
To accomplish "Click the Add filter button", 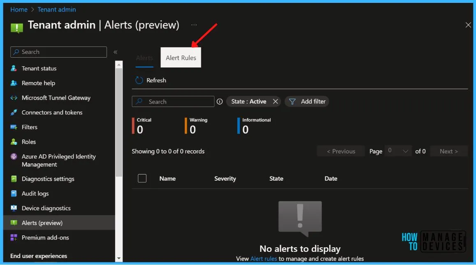I will [307, 101].
